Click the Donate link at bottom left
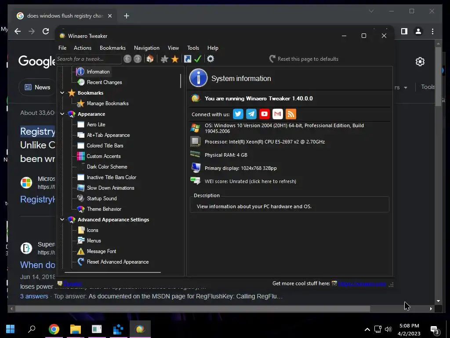The image size is (450, 338). 73,284
